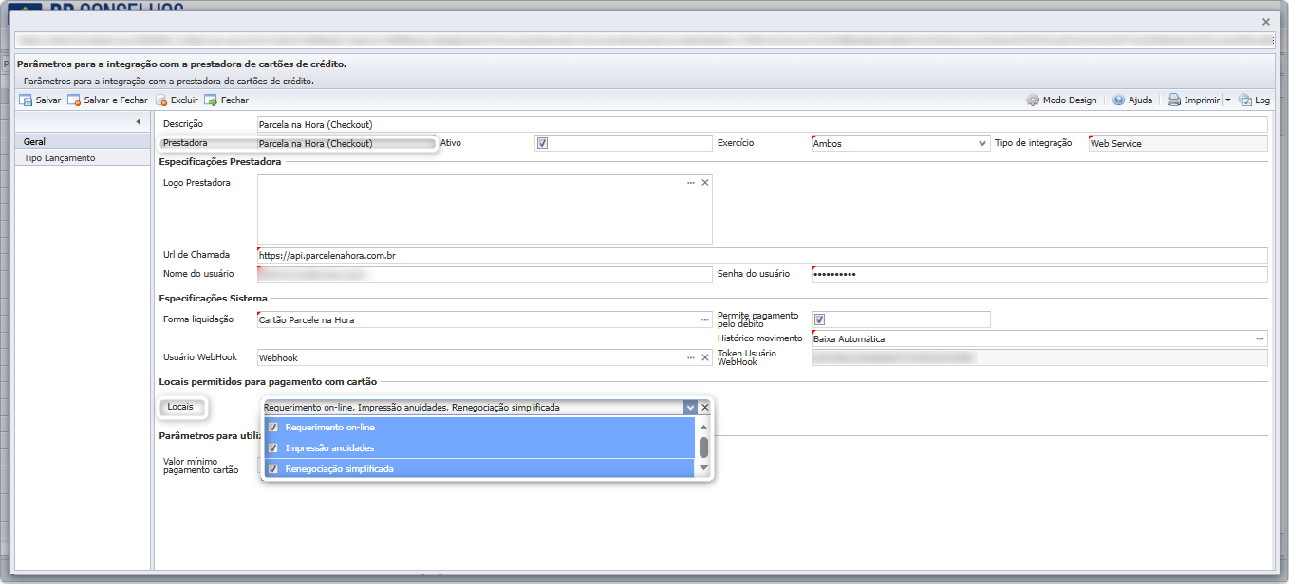Click the Modo Design gear icon
Viewport: 1289px width, 584px height.
click(x=1033, y=100)
